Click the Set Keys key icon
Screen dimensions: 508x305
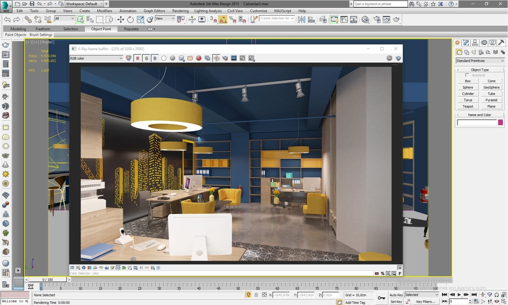381,298
